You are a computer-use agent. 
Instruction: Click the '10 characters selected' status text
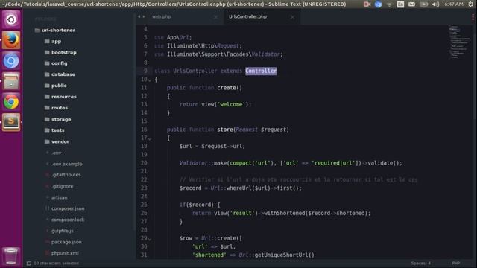(x=57, y=263)
